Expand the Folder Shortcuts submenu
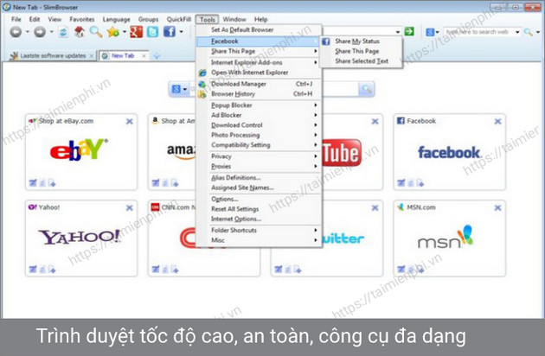 (x=259, y=230)
